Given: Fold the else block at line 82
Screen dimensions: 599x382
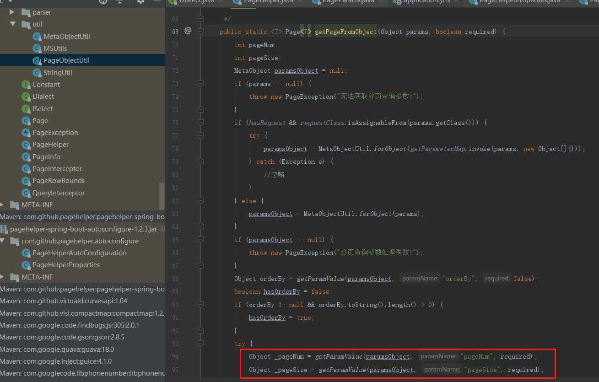Looking at the screenshot, I should click(x=200, y=201).
